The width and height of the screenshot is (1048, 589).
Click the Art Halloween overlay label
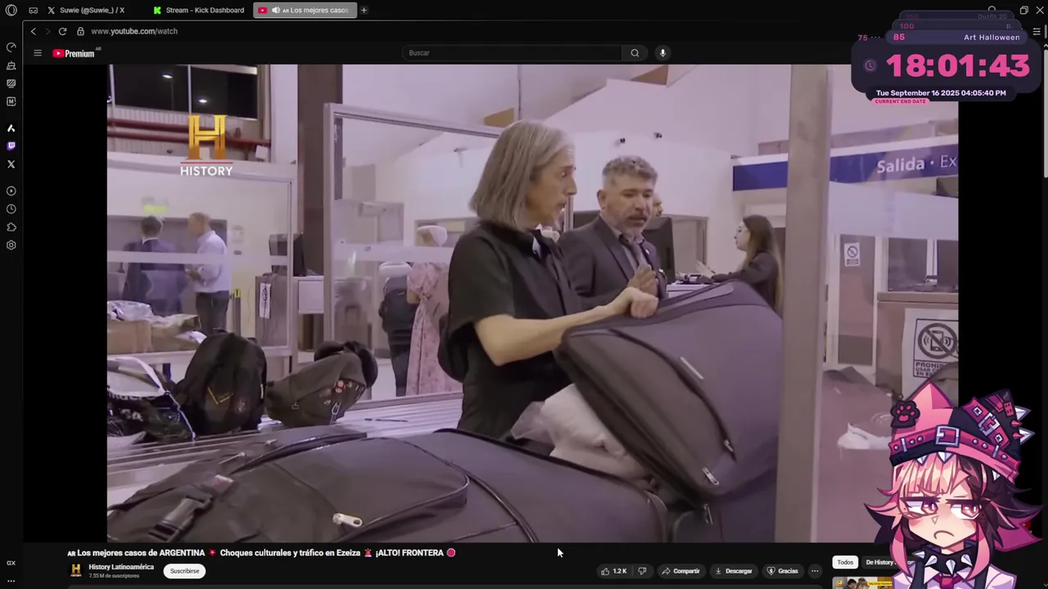point(992,38)
